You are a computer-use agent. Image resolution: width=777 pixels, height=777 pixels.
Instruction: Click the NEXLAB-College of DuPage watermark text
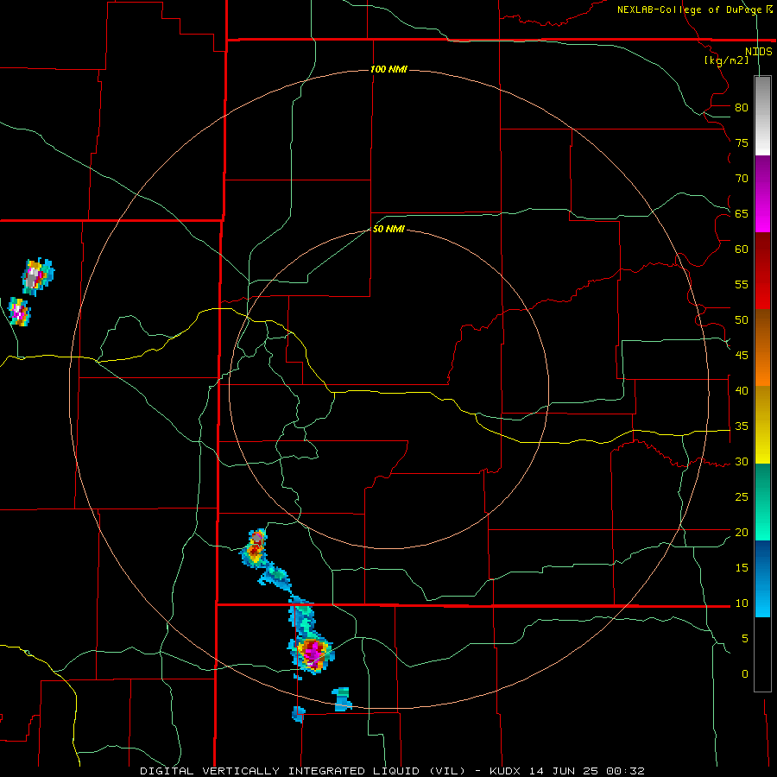694,9
